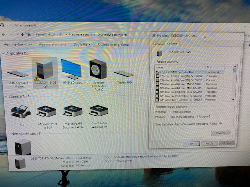Collapse the Dispositivi (5) group

[3, 53]
